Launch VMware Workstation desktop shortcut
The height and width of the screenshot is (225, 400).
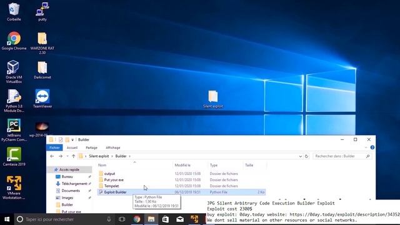point(14,187)
